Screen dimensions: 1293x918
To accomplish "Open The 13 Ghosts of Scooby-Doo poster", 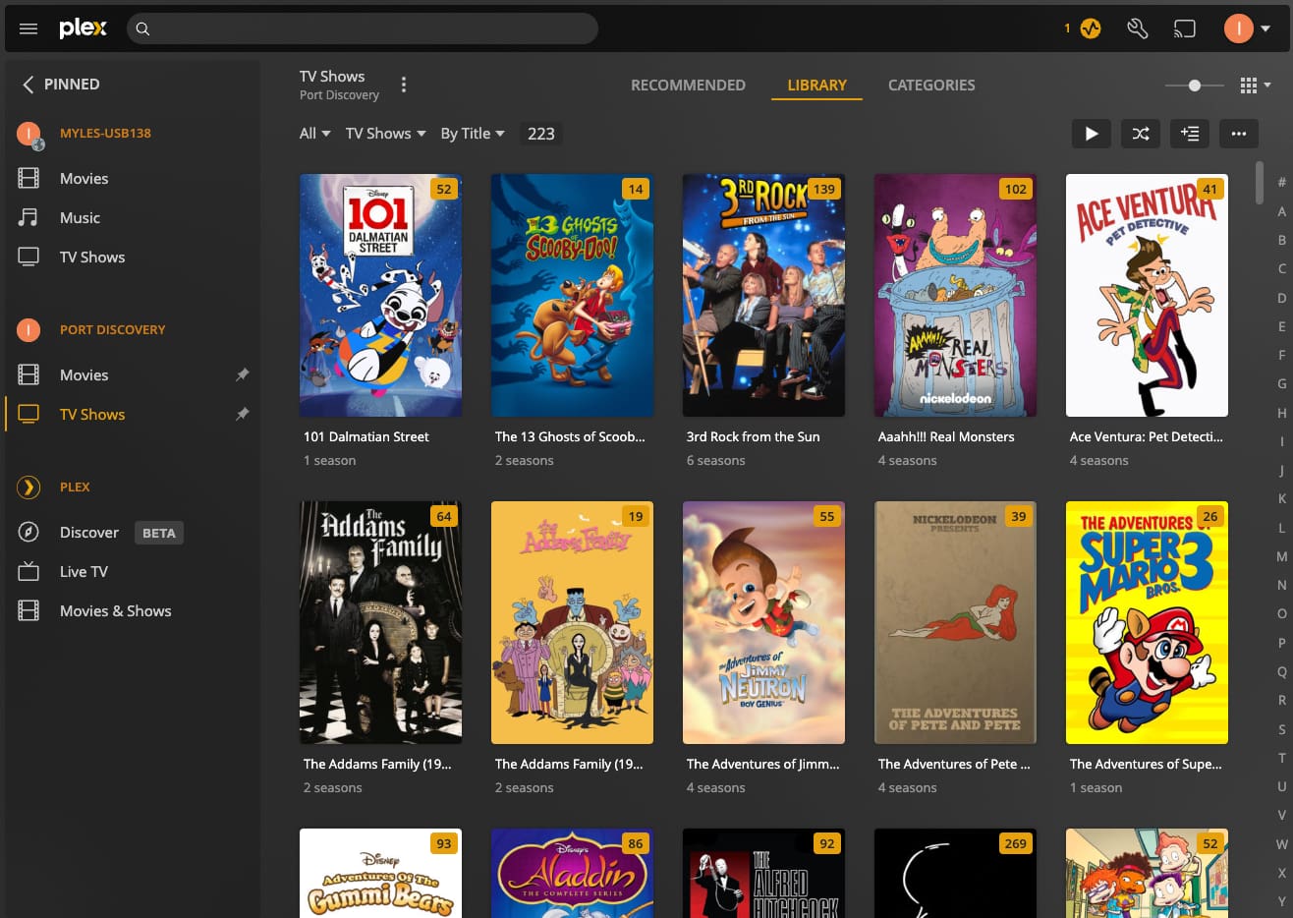I will [x=572, y=295].
